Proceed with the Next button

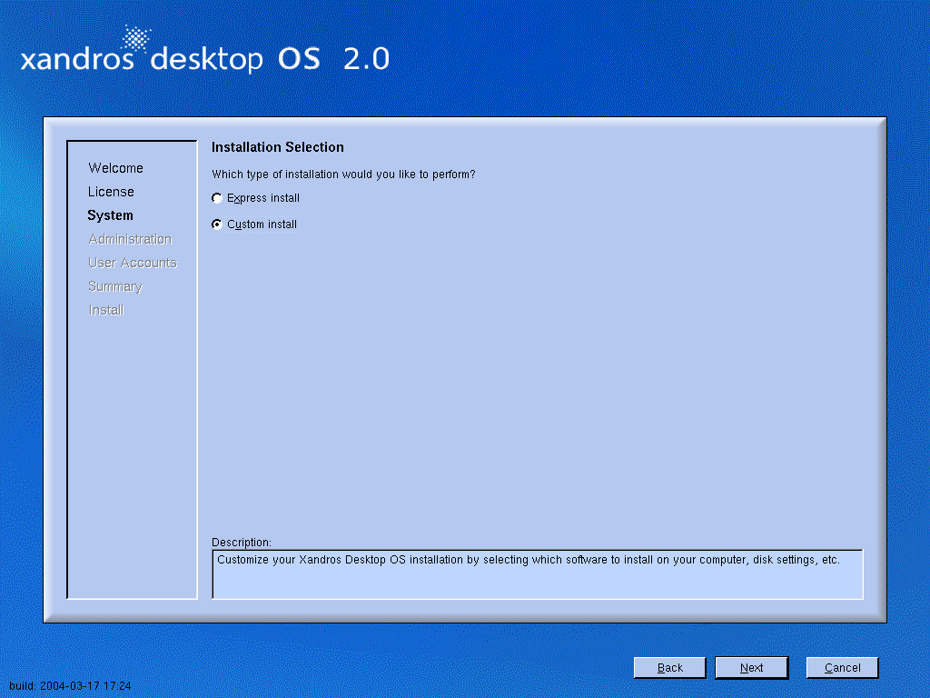[751, 668]
